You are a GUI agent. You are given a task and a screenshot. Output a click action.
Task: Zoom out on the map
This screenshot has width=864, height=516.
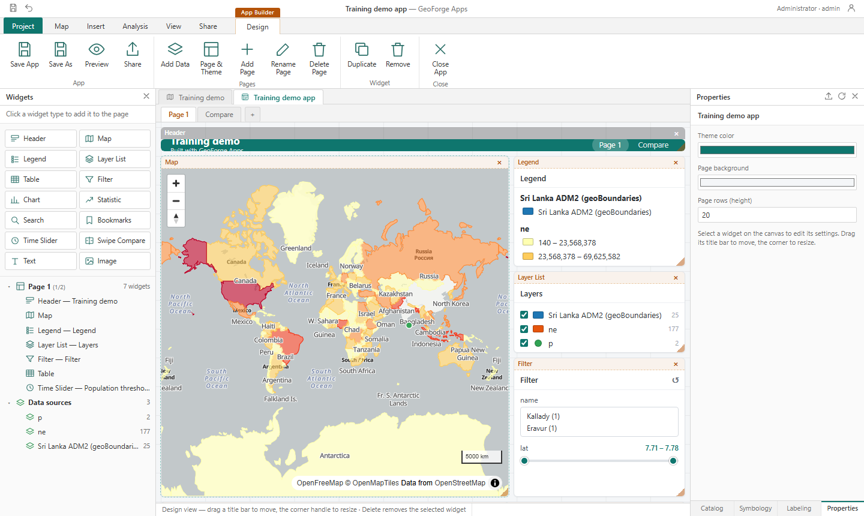click(176, 201)
